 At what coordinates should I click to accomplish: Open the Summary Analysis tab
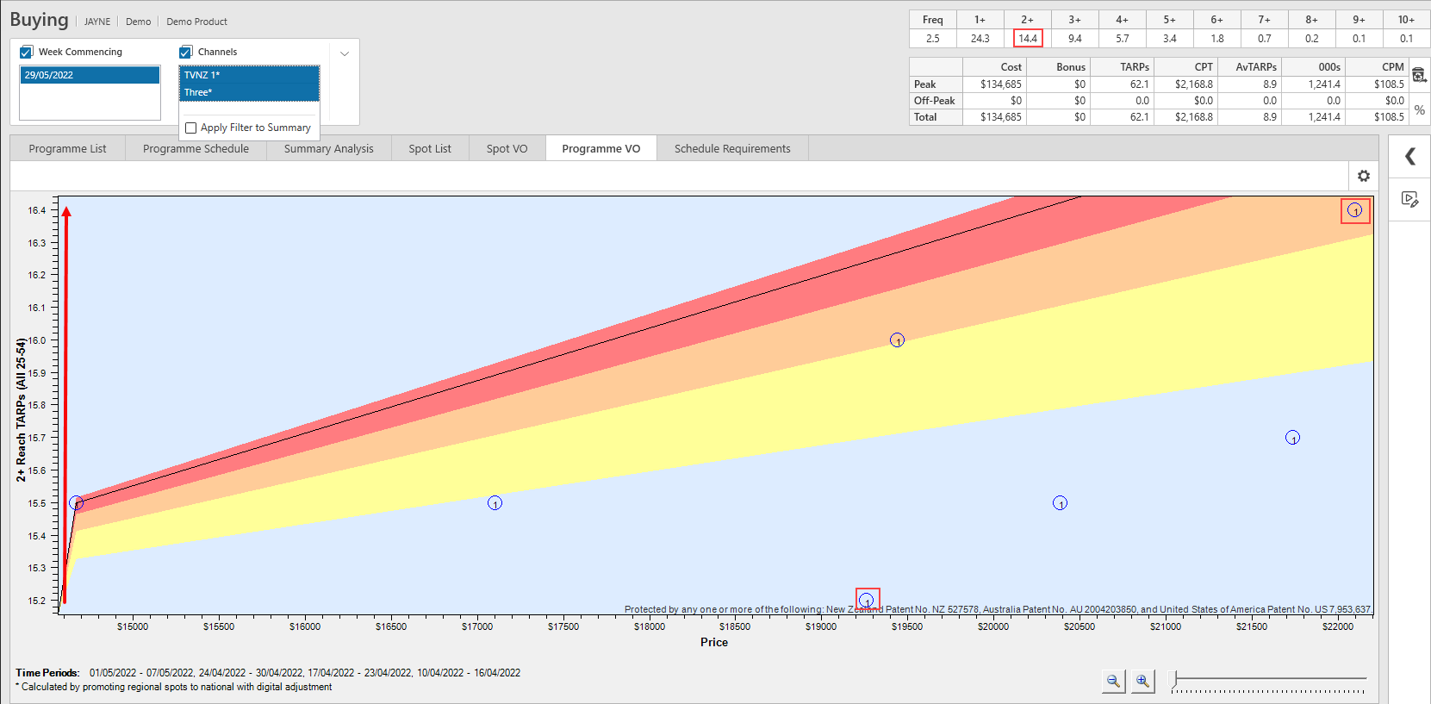tap(328, 148)
